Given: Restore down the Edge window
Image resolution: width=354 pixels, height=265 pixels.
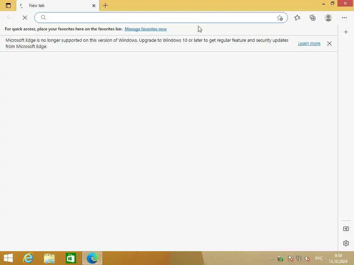Looking at the screenshot, I should (332, 3).
